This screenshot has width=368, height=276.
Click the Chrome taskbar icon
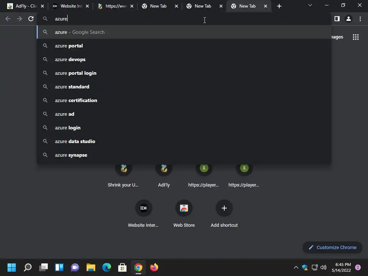138,267
